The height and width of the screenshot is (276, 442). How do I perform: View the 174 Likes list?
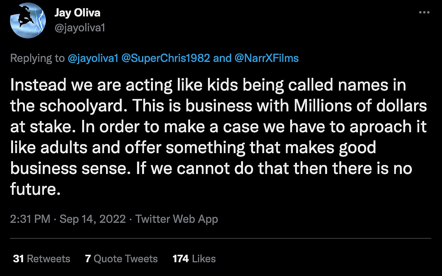194,258
